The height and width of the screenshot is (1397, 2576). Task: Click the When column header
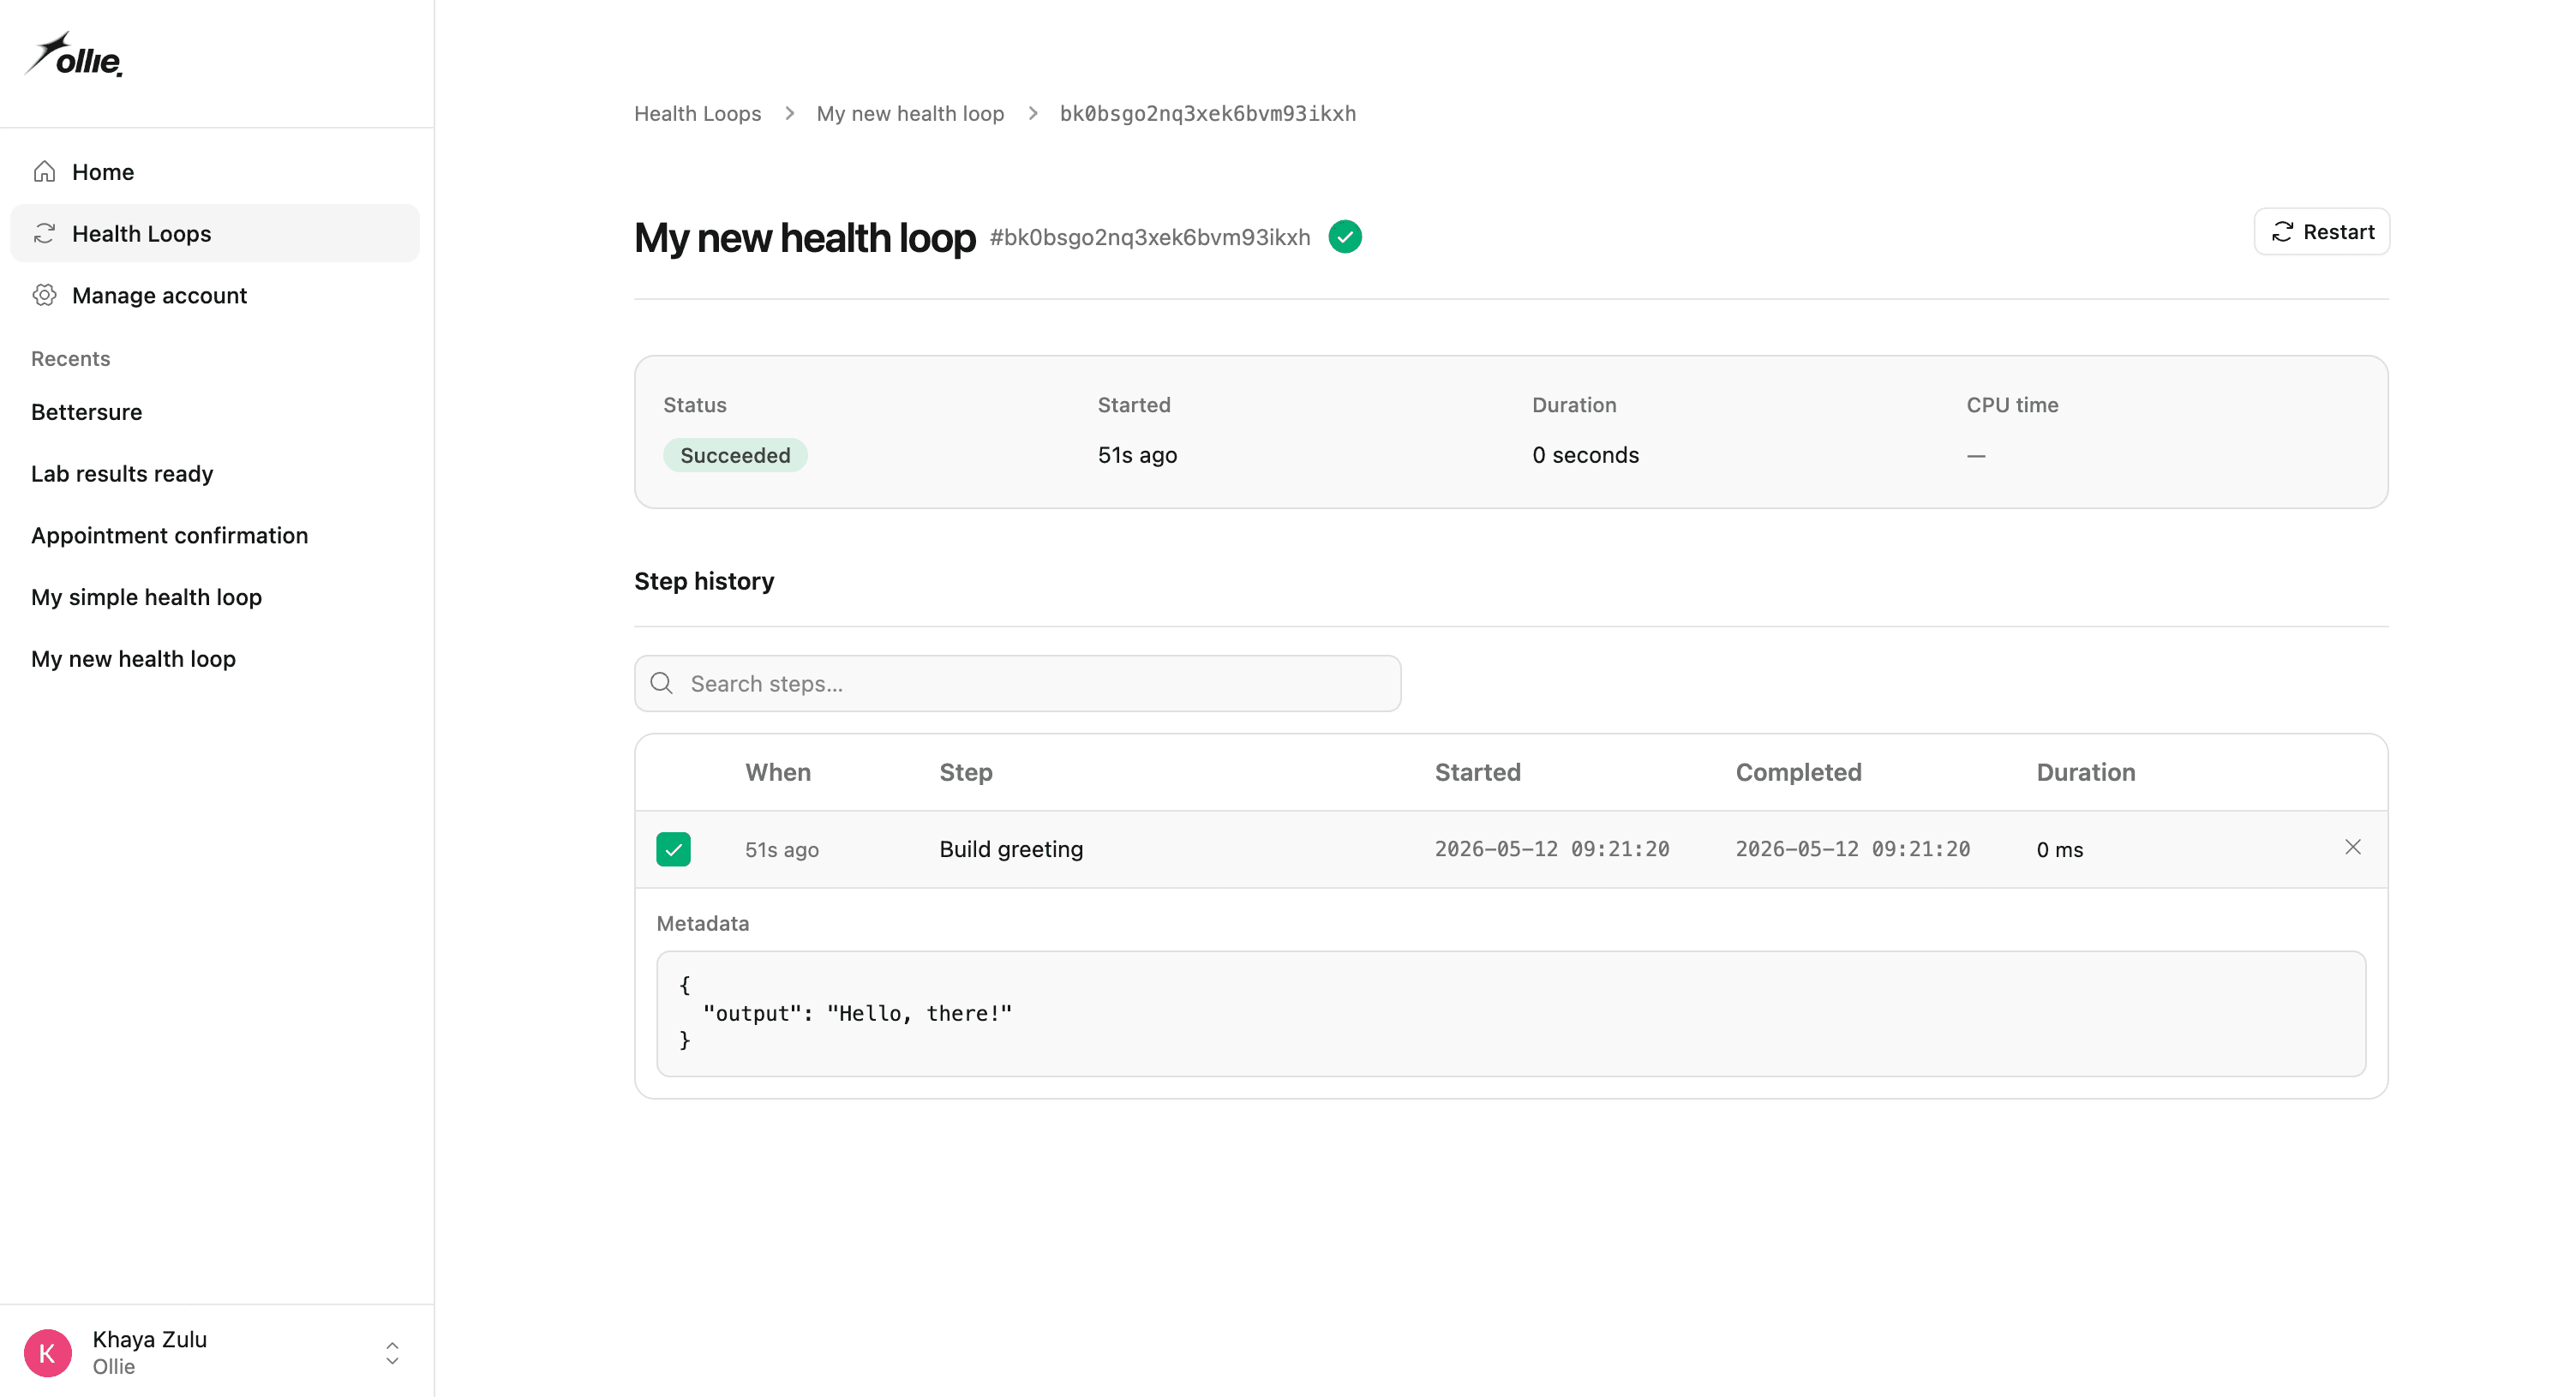[778, 773]
